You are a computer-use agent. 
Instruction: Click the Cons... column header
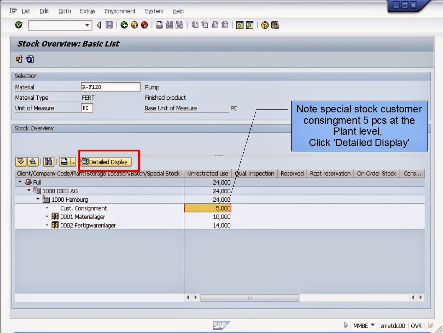point(412,174)
